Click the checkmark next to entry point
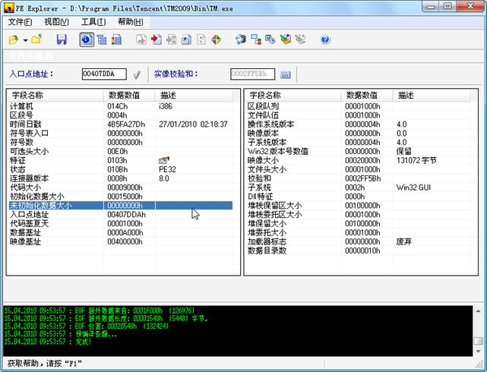 pyautogui.click(x=137, y=74)
